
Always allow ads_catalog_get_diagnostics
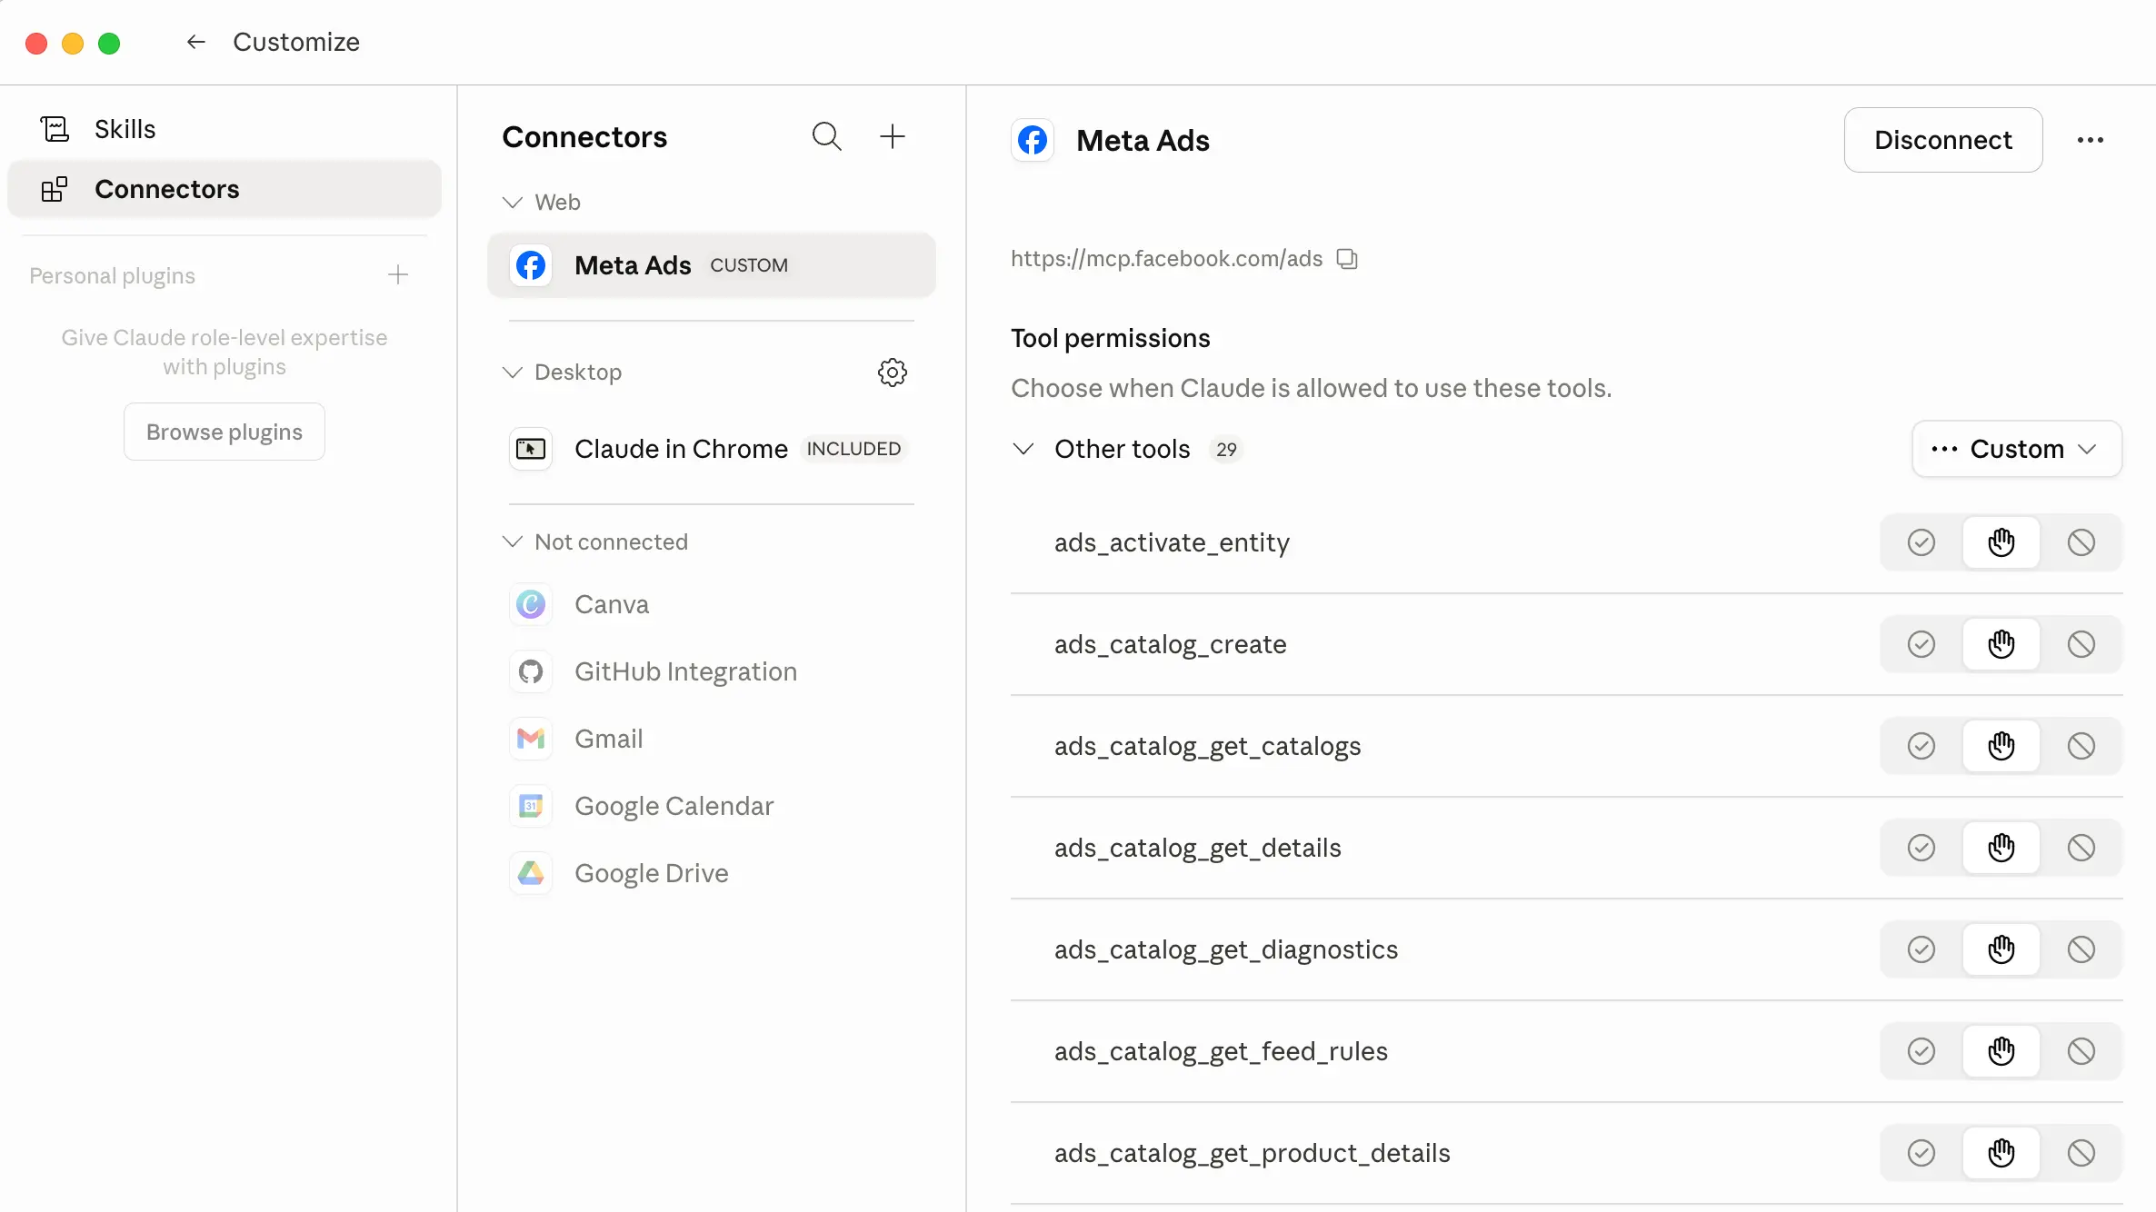pyautogui.click(x=1921, y=949)
